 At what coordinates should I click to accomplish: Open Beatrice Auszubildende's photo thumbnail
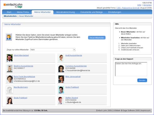tap(9, 68)
